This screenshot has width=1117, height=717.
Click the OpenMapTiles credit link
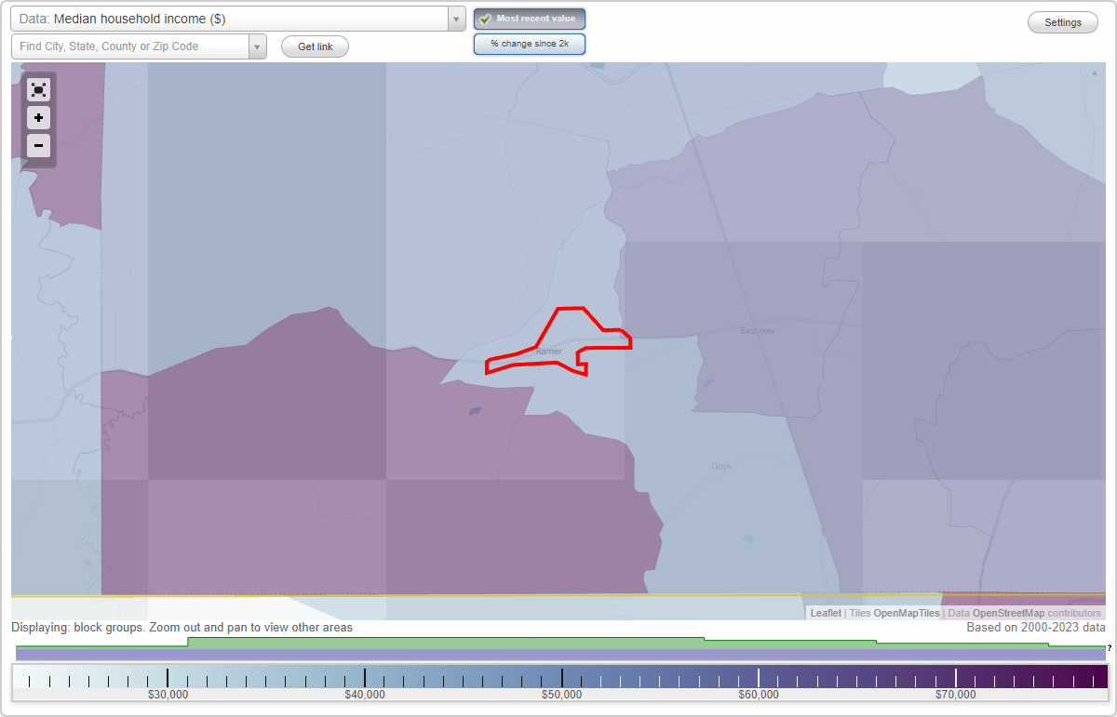click(905, 613)
